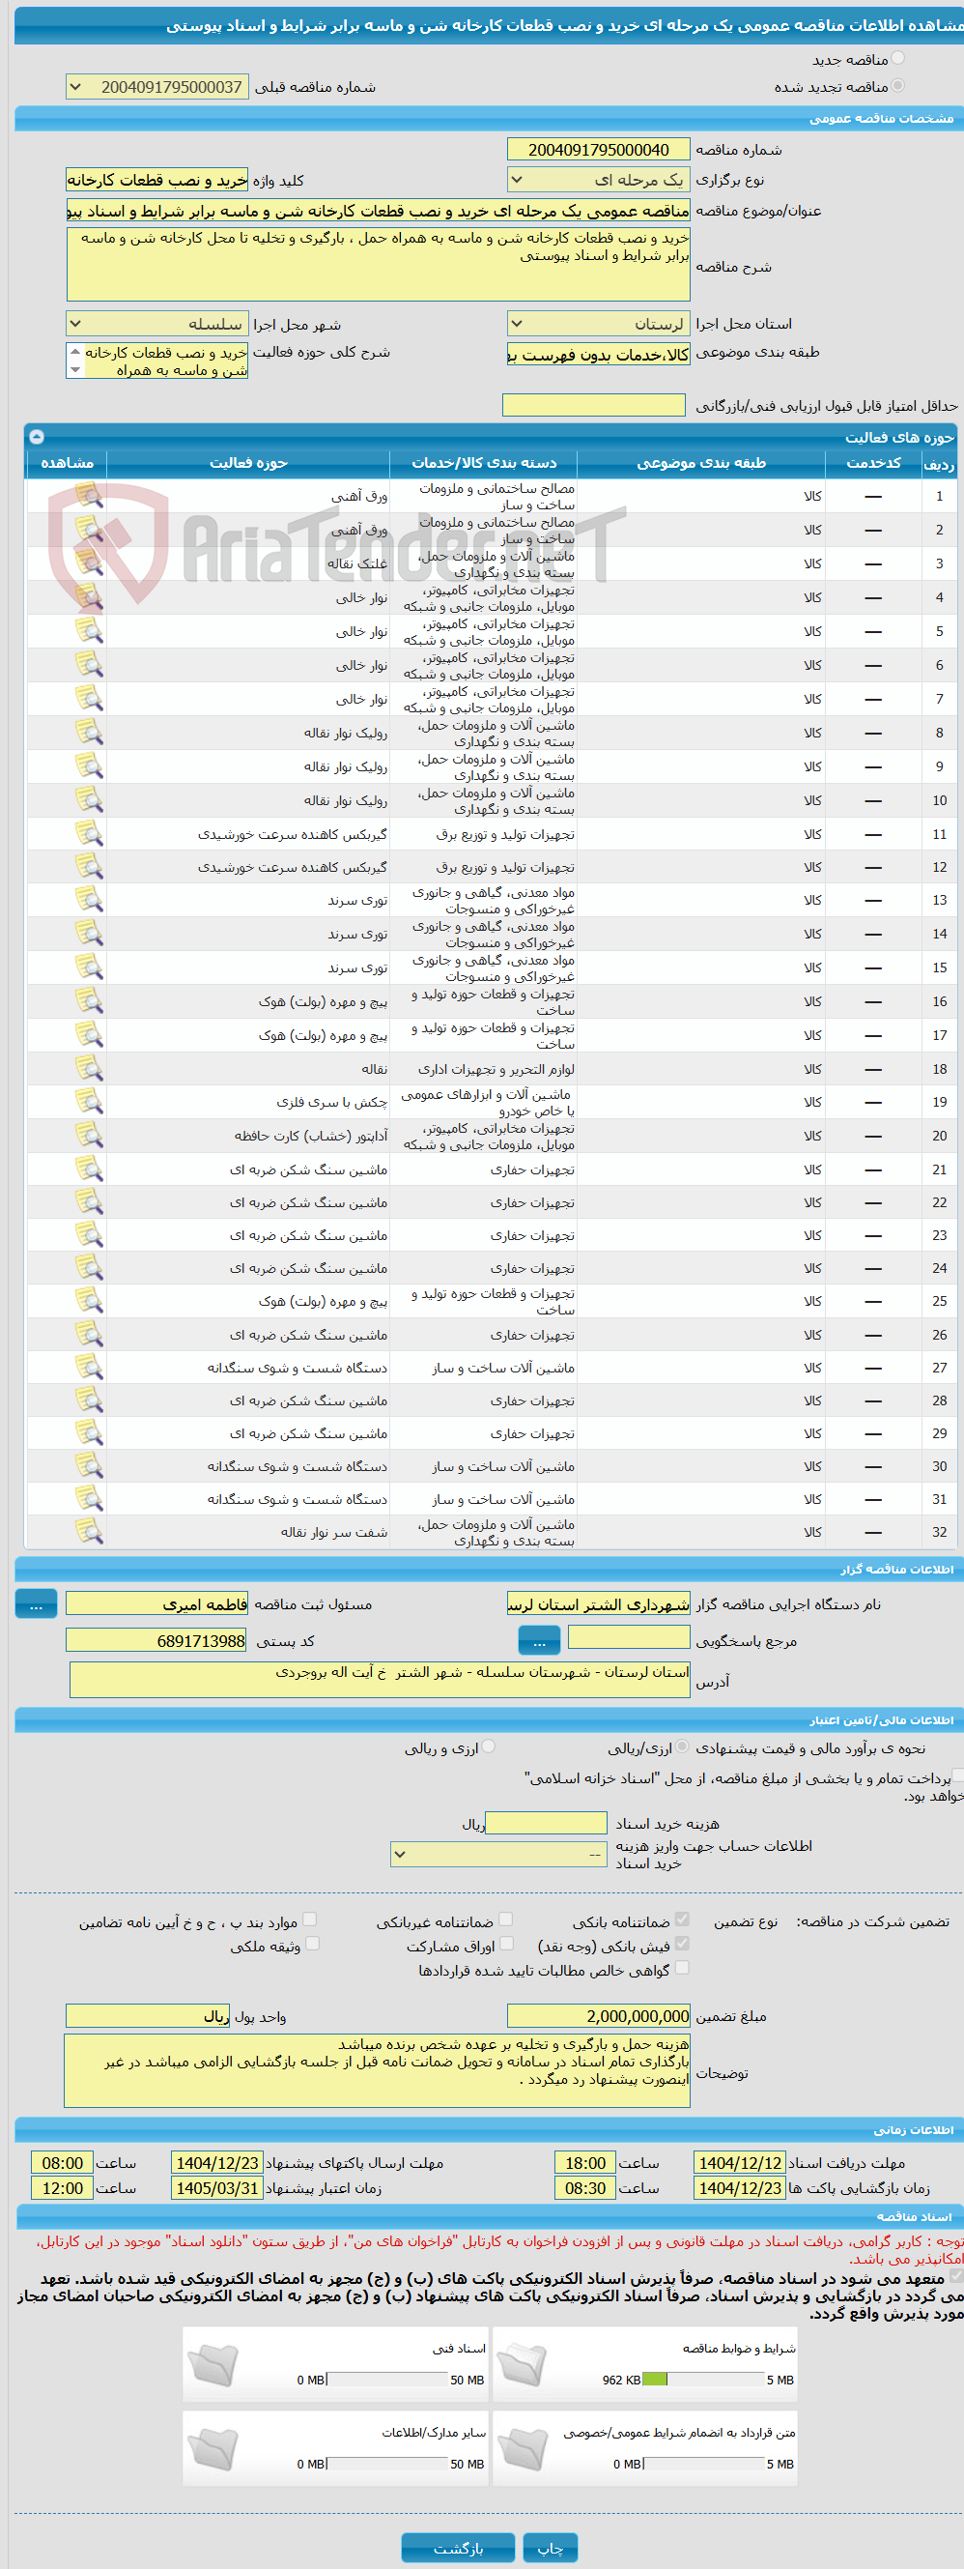The width and height of the screenshot is (964, 2569).
Task: Open execution province dropdown
Action: (598, 323)
